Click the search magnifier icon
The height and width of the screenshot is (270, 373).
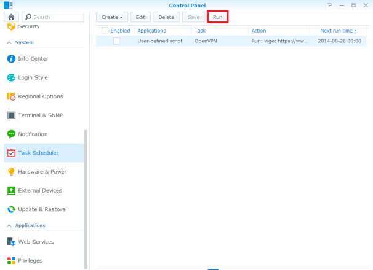pyautogui.click(x=28, y=17)
